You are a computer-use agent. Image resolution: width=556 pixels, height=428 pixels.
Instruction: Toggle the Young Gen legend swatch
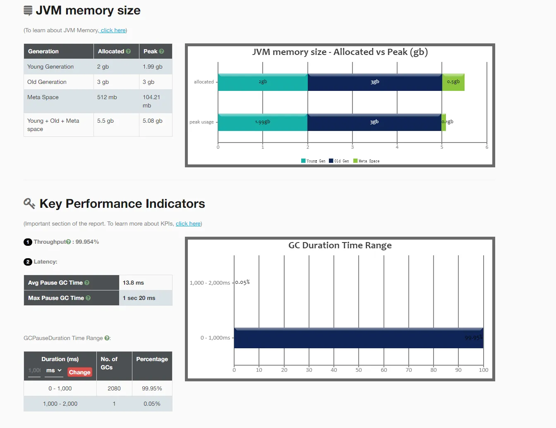(303, 161)
